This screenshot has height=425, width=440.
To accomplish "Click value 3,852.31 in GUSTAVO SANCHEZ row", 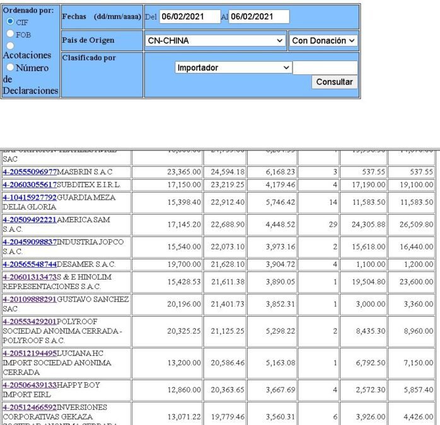I will pos(281,304).
